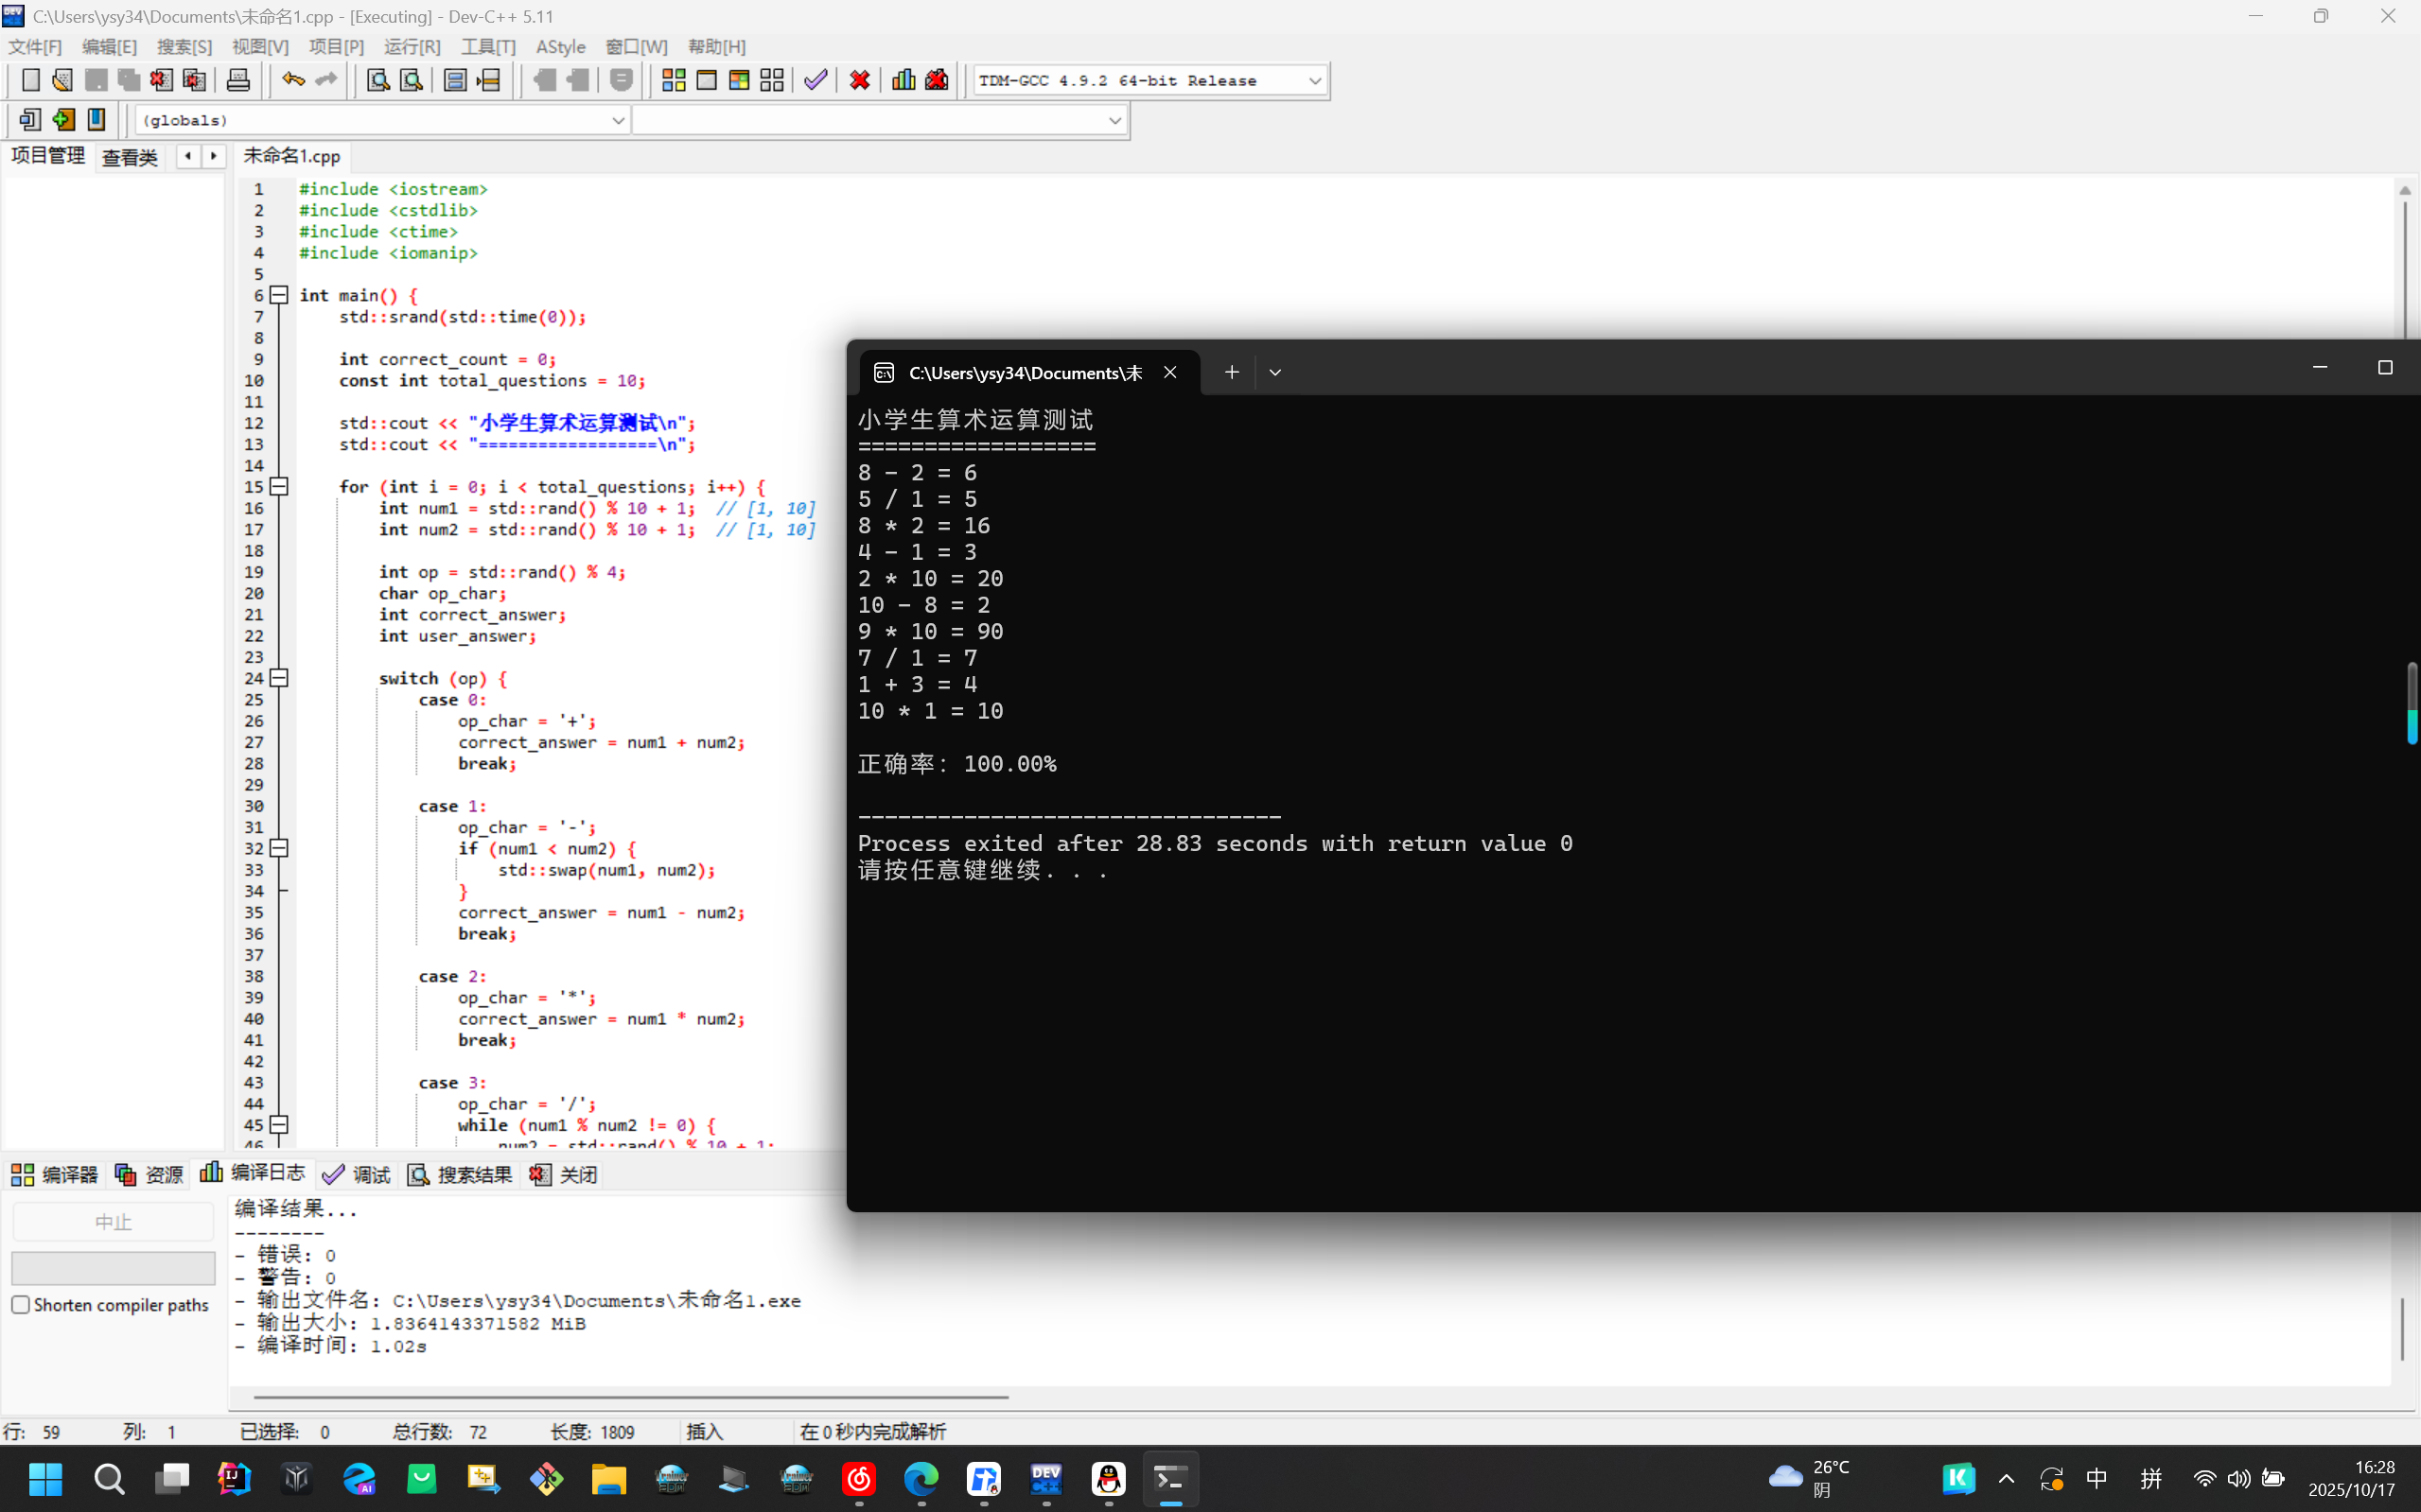Screen dimensions: 2421x1512
Task: Click the Dev-C++ icon in taskbar
Action: pyautogui.click(x=1046, y=1478)
